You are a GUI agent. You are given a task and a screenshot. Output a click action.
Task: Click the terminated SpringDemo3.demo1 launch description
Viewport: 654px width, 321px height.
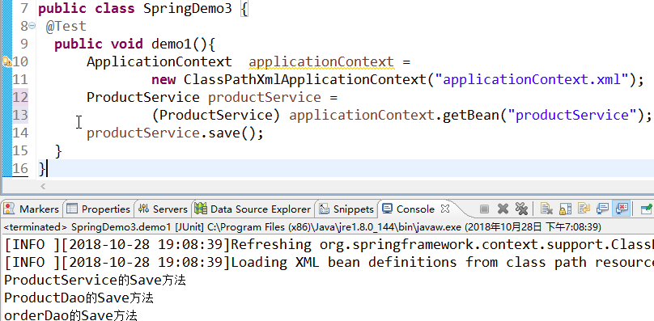point(302,227)
